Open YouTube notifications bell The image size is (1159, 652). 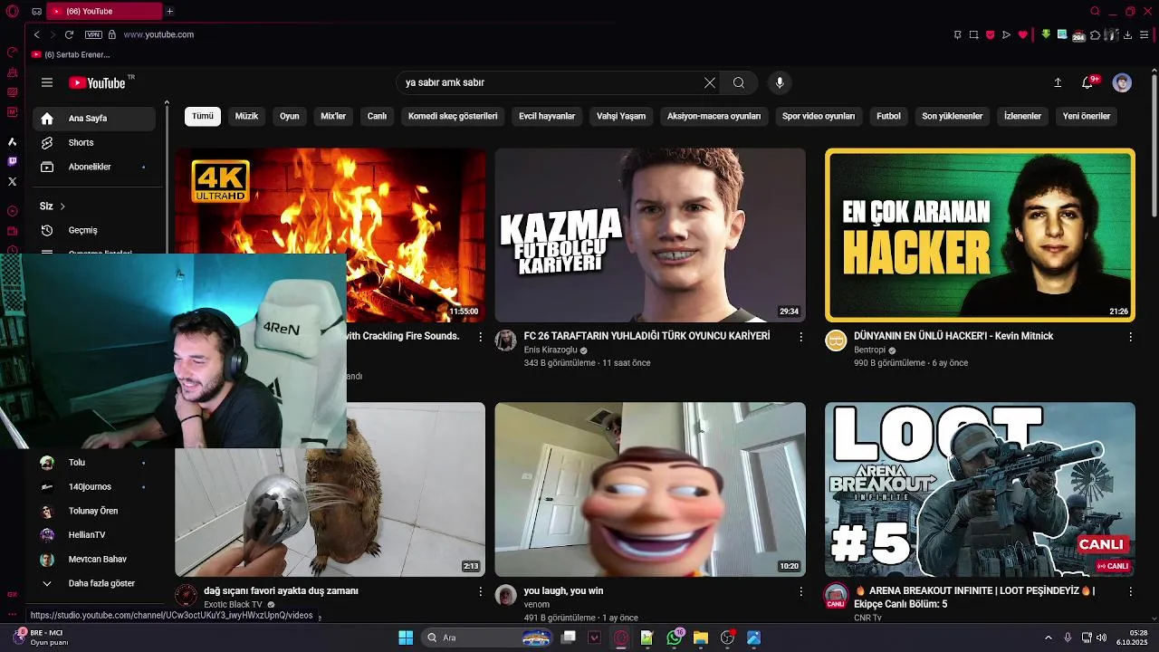tap(1087, 82)
